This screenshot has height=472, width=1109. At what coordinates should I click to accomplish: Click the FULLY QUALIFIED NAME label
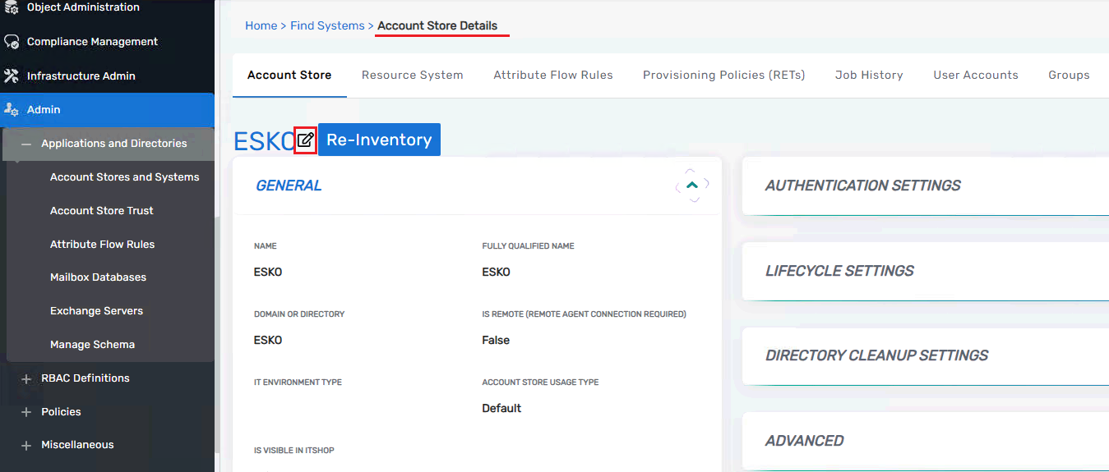[x=528, y=245]
